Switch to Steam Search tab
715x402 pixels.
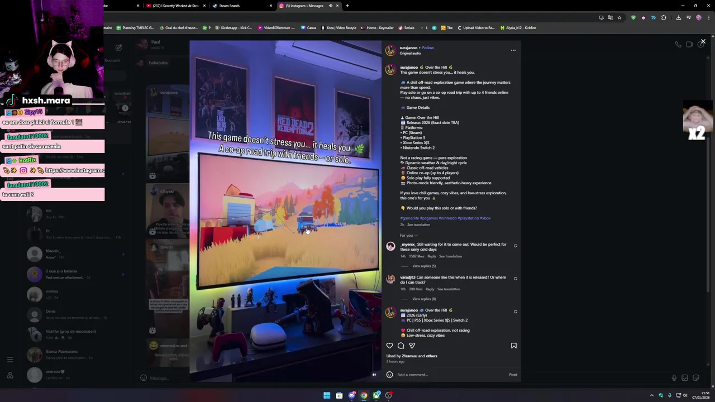(242, 6)
